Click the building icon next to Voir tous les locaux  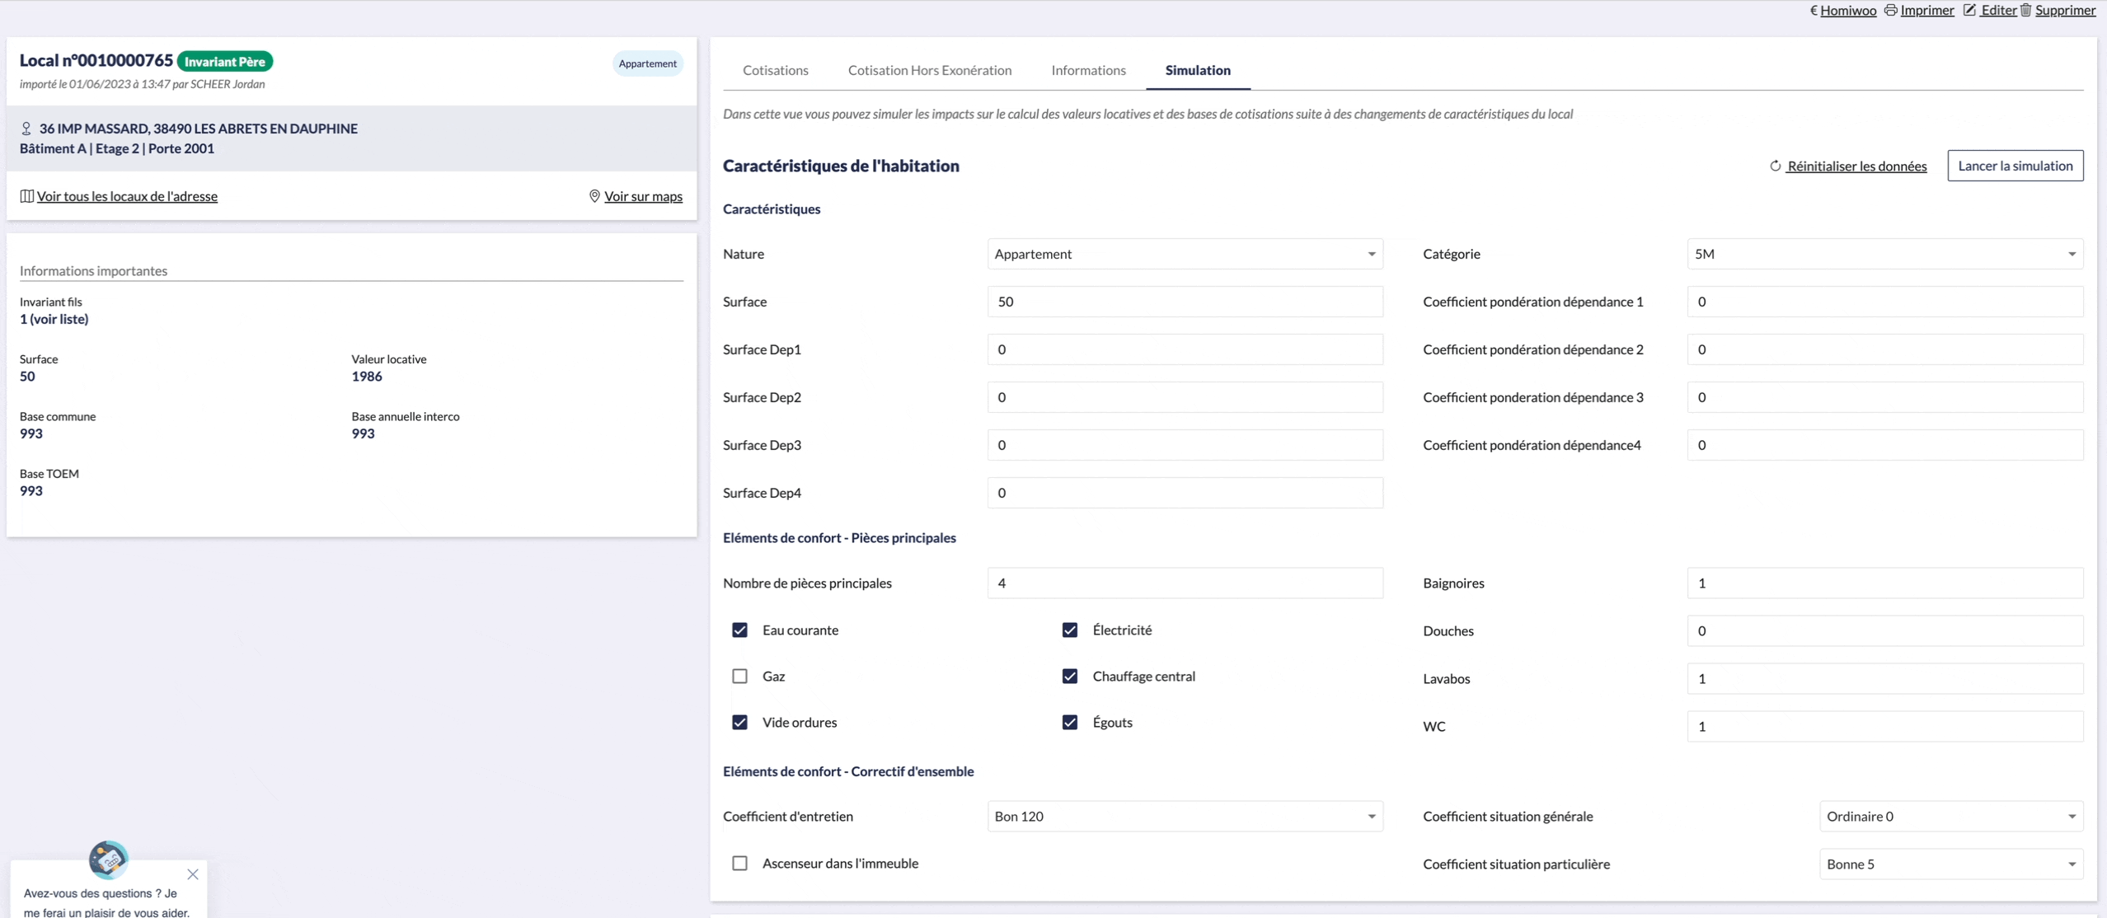[x=26, y=196]
